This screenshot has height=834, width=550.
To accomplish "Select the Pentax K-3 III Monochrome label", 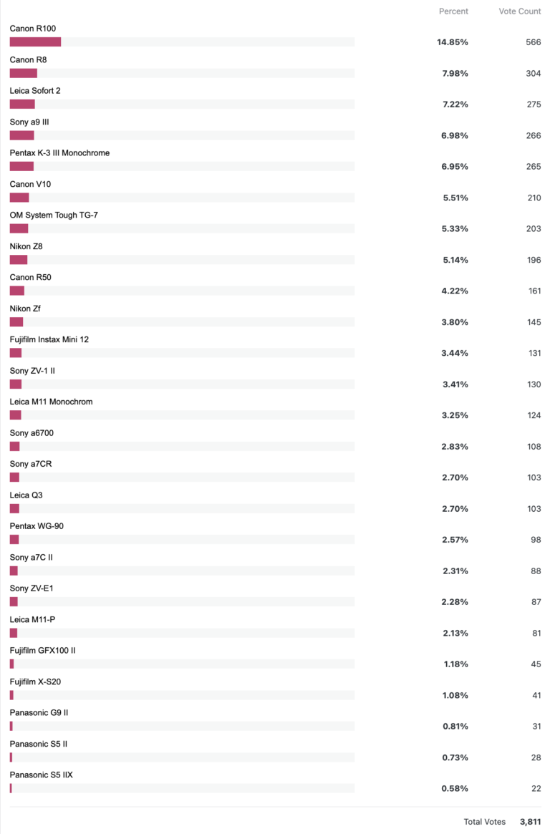I will tap(59, 153).
